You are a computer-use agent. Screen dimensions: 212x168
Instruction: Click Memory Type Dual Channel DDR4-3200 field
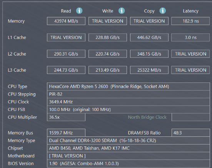click(129, 141)
